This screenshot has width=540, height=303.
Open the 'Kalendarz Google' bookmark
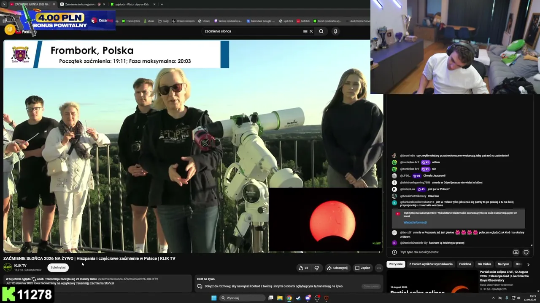coord(261,21)
